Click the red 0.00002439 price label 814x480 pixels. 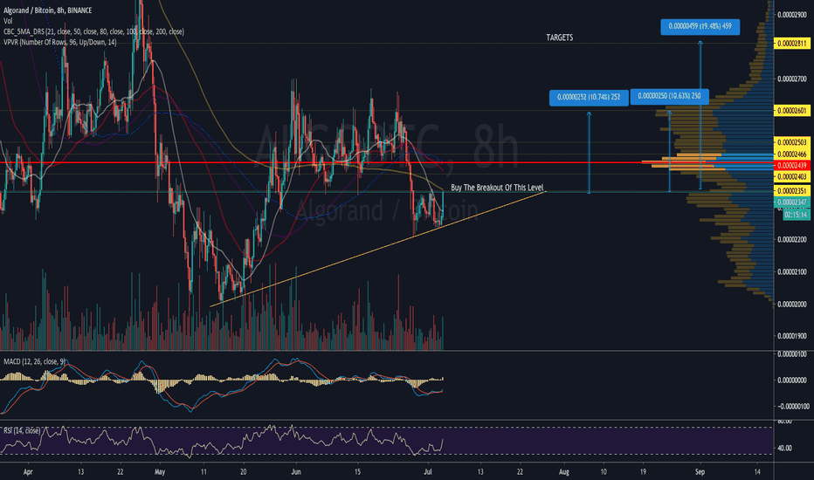point(791,166)
